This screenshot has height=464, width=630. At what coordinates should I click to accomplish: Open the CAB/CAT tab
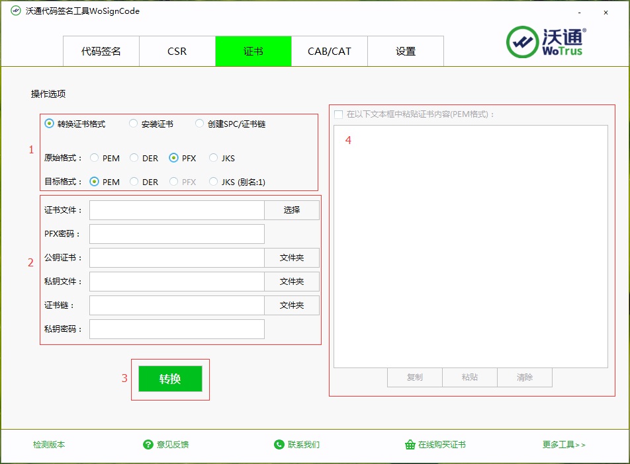tap(329, 52)
